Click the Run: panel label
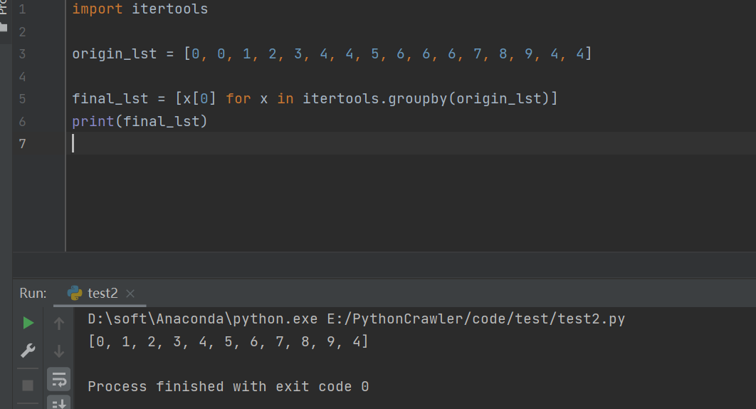The height and width of the screenshot is (409, 756). (33, 293)
